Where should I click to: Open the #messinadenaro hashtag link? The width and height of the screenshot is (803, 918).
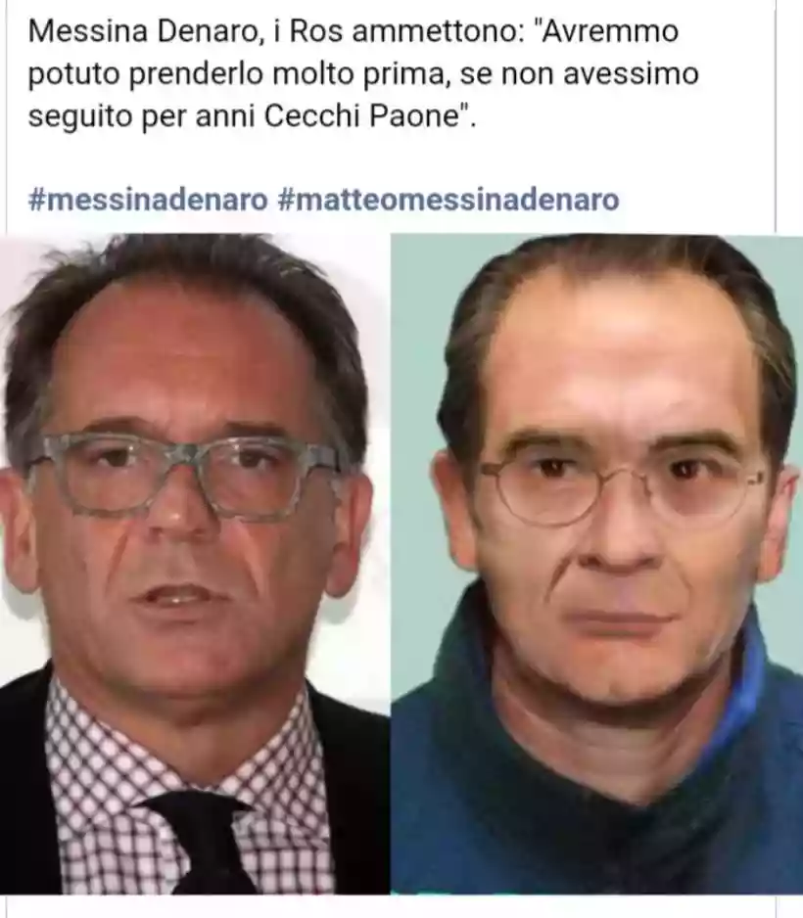pyautogui.click(x=148, y=200)
